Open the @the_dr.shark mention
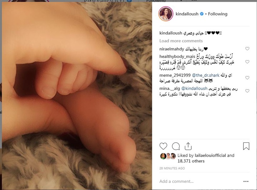The image size is (257, 190). coord(206,75)
